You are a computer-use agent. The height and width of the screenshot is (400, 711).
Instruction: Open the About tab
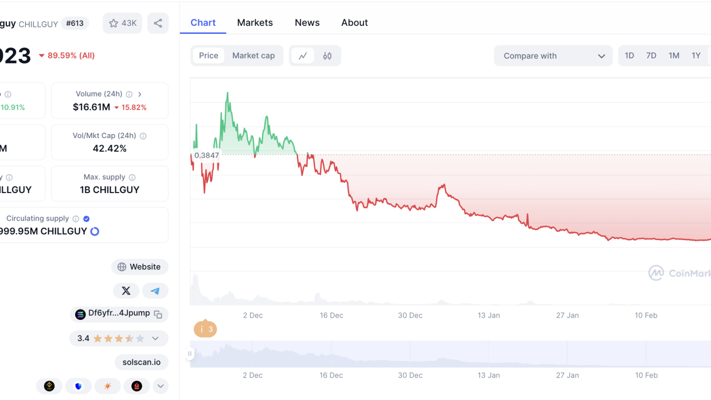point(354,23)
